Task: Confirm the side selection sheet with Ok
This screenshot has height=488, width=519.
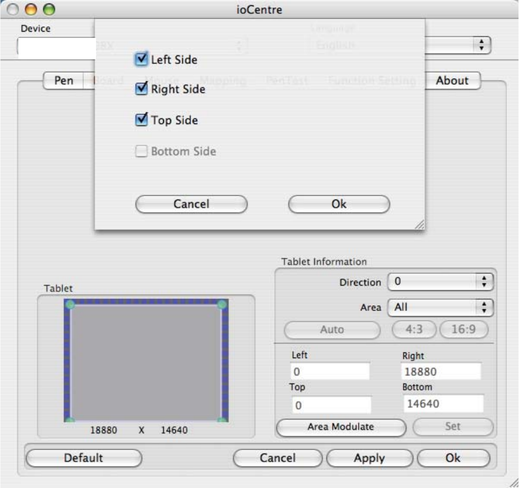Action: pyautogui.click(x=339, y=204)
